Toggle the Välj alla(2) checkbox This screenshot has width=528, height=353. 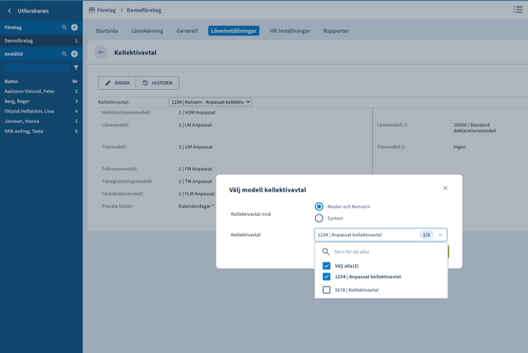326,266
